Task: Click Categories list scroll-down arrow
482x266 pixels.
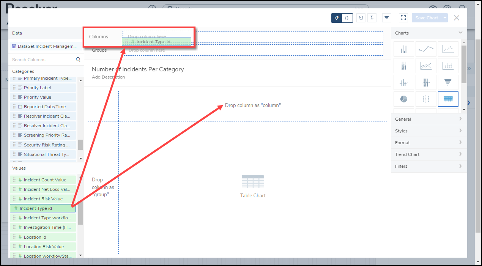Action: (x=80, y=158)
